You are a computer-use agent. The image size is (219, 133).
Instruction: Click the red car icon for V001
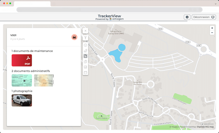coord(74,37)
